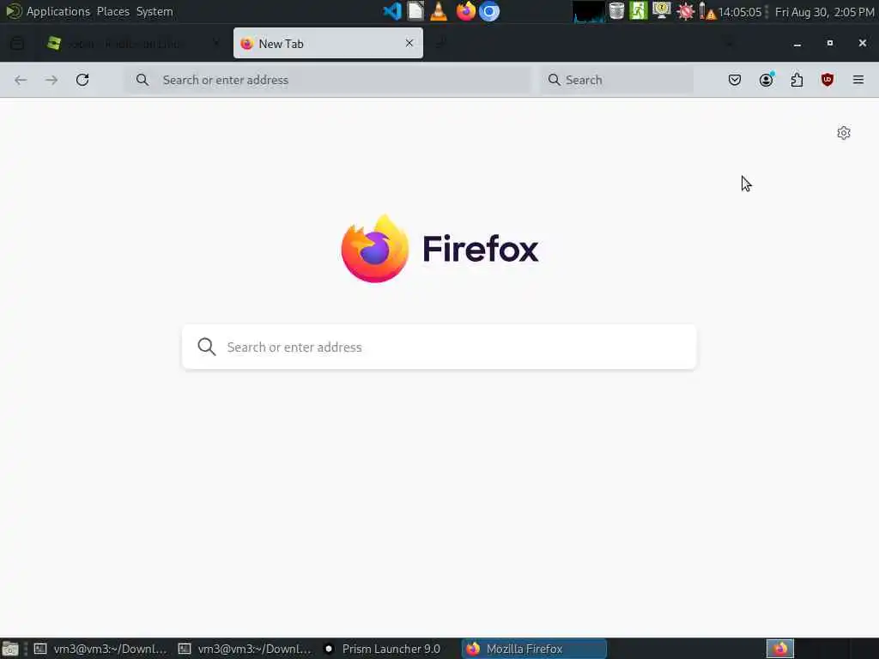Viewport: 879px width, 659px height.
Task: Switch to the New Tab tab
Action: (328, 43)
